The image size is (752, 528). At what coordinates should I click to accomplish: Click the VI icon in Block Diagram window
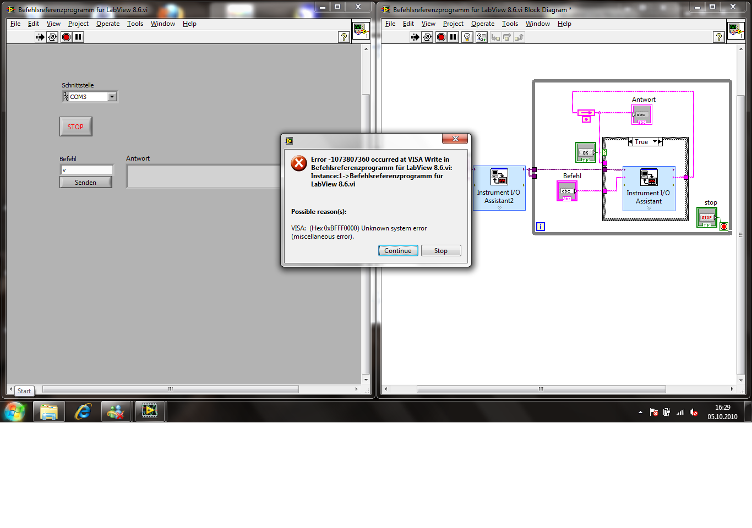pyautogui.click(x=735, y=30)
